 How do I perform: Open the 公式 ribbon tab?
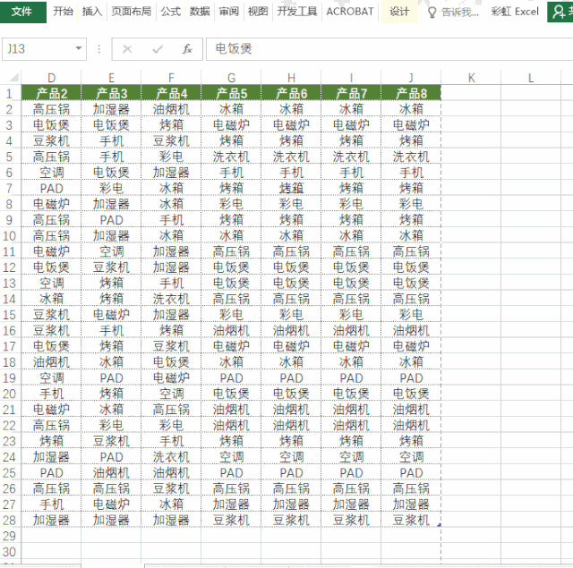pyautogui.click(x=171, y=12)
